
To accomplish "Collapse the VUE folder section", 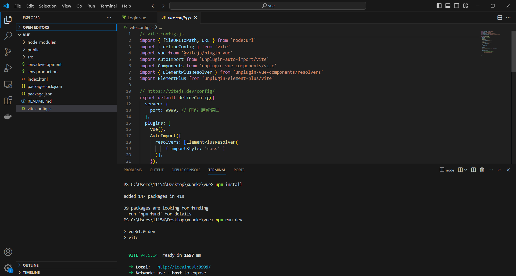I will (66, 35).
